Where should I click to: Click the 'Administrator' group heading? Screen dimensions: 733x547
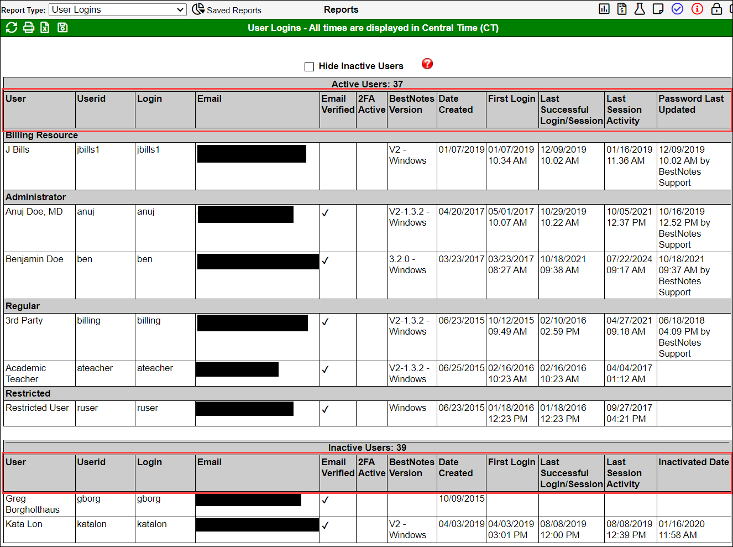coord(35,197)
